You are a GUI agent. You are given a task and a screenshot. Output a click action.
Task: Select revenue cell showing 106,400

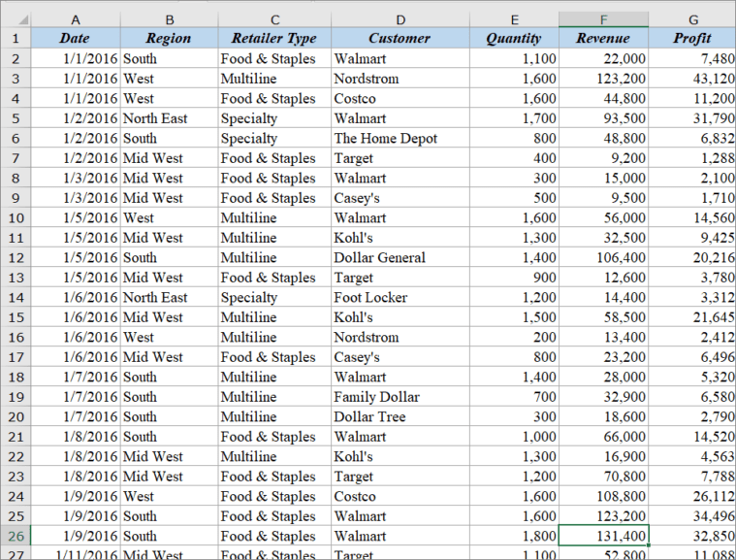603,257
